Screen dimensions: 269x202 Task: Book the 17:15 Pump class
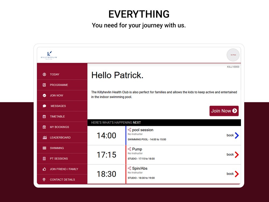point(233,155)
